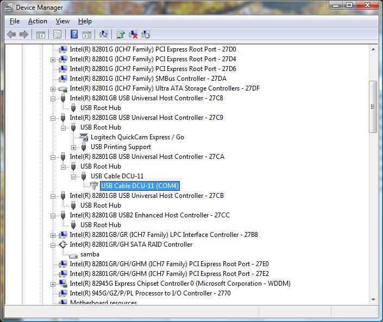The width and height of the screenshot is (383, 322).
Task: Expand PCI Express Root Port 27D4
Action: pos(53,60)
